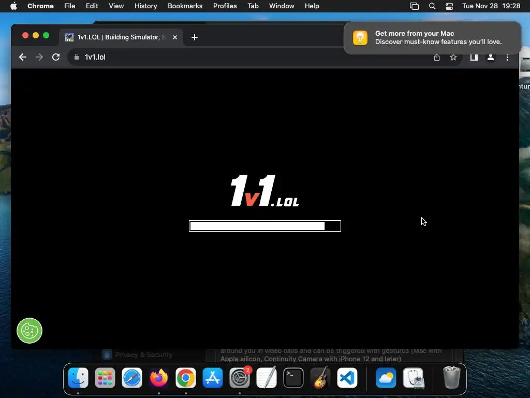Select the 1v1.LOL Building Simulator tab

121,37
